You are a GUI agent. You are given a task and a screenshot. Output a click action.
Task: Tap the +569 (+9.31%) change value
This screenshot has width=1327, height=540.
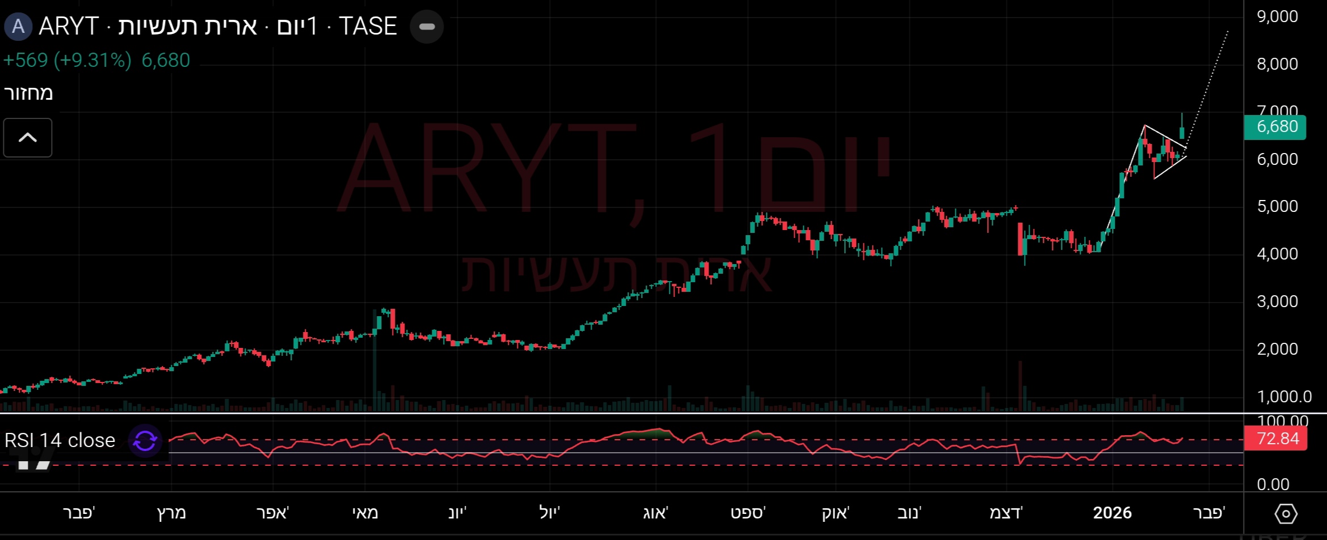tap(68, 60)
